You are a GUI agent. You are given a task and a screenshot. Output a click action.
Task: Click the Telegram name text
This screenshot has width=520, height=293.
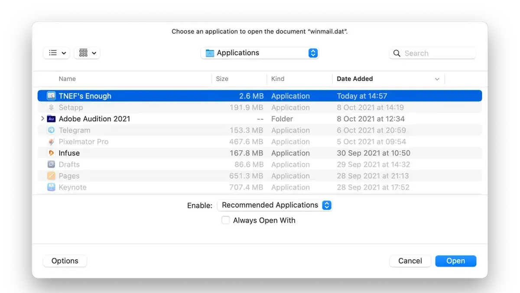pyautogui.click(x=75, y=130)
